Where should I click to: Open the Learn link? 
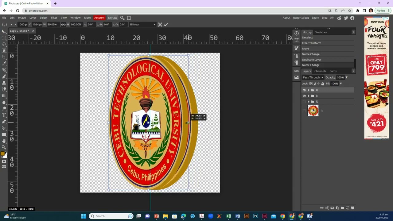315,18
